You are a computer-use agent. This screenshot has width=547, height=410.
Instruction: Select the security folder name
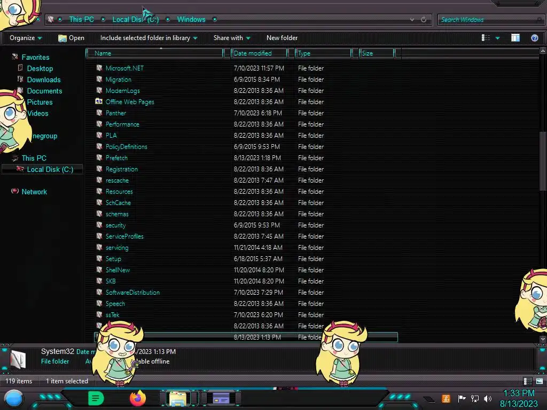point(115,225)
